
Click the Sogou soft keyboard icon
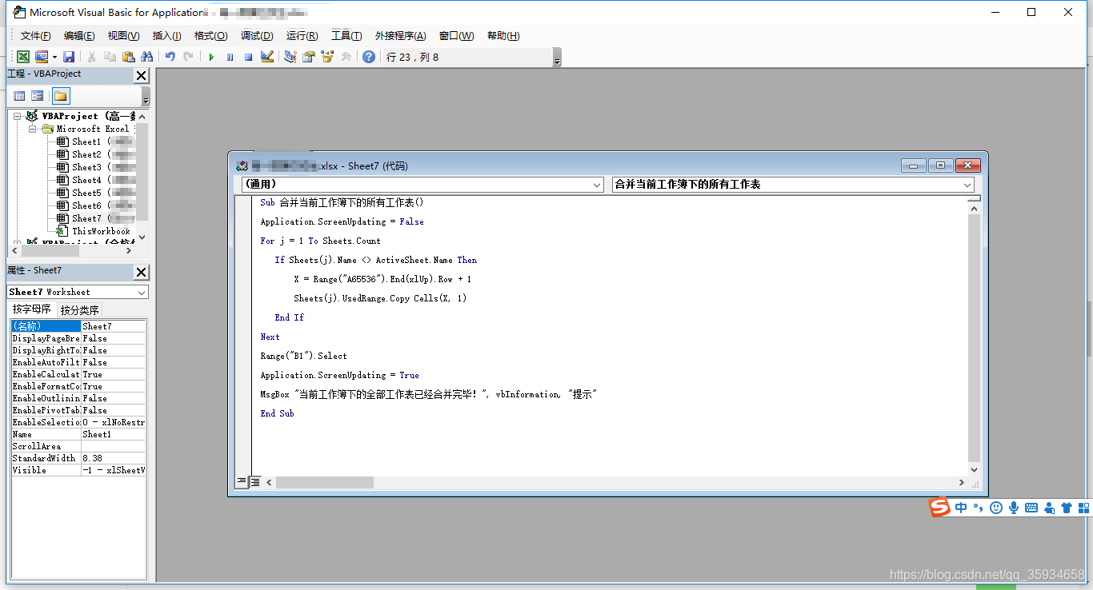pyautogui.click(x=1031, y=508)
